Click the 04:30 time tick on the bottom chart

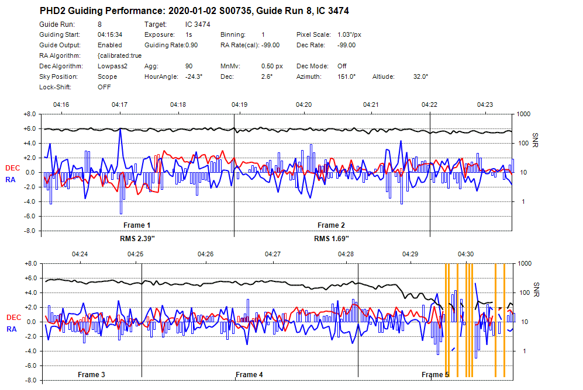click(465, 254)
